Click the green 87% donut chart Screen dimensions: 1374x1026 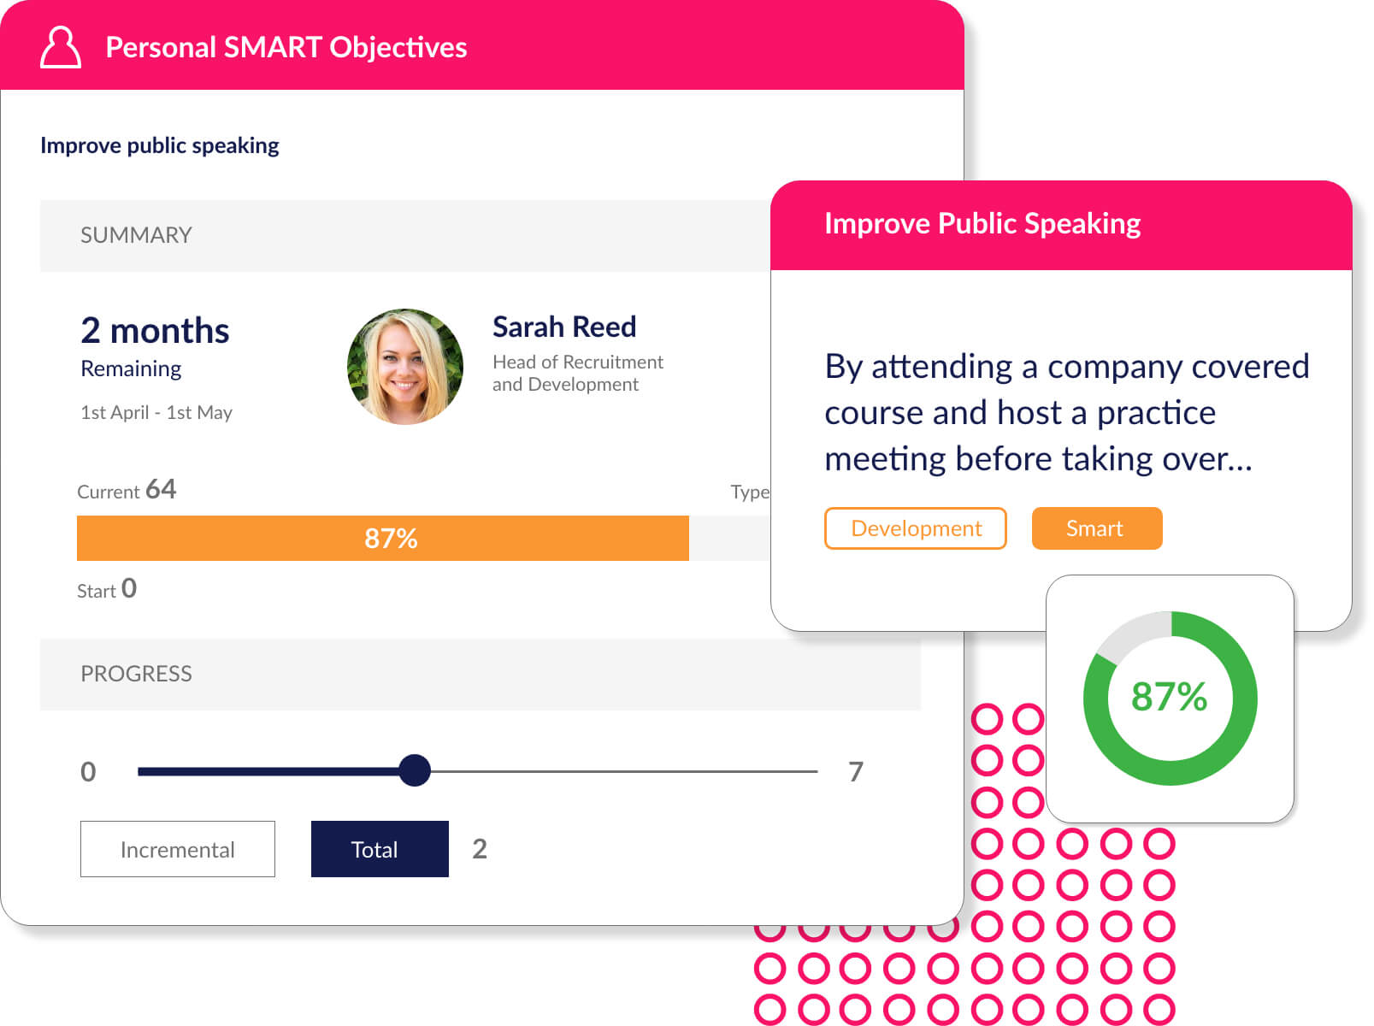1170,698
